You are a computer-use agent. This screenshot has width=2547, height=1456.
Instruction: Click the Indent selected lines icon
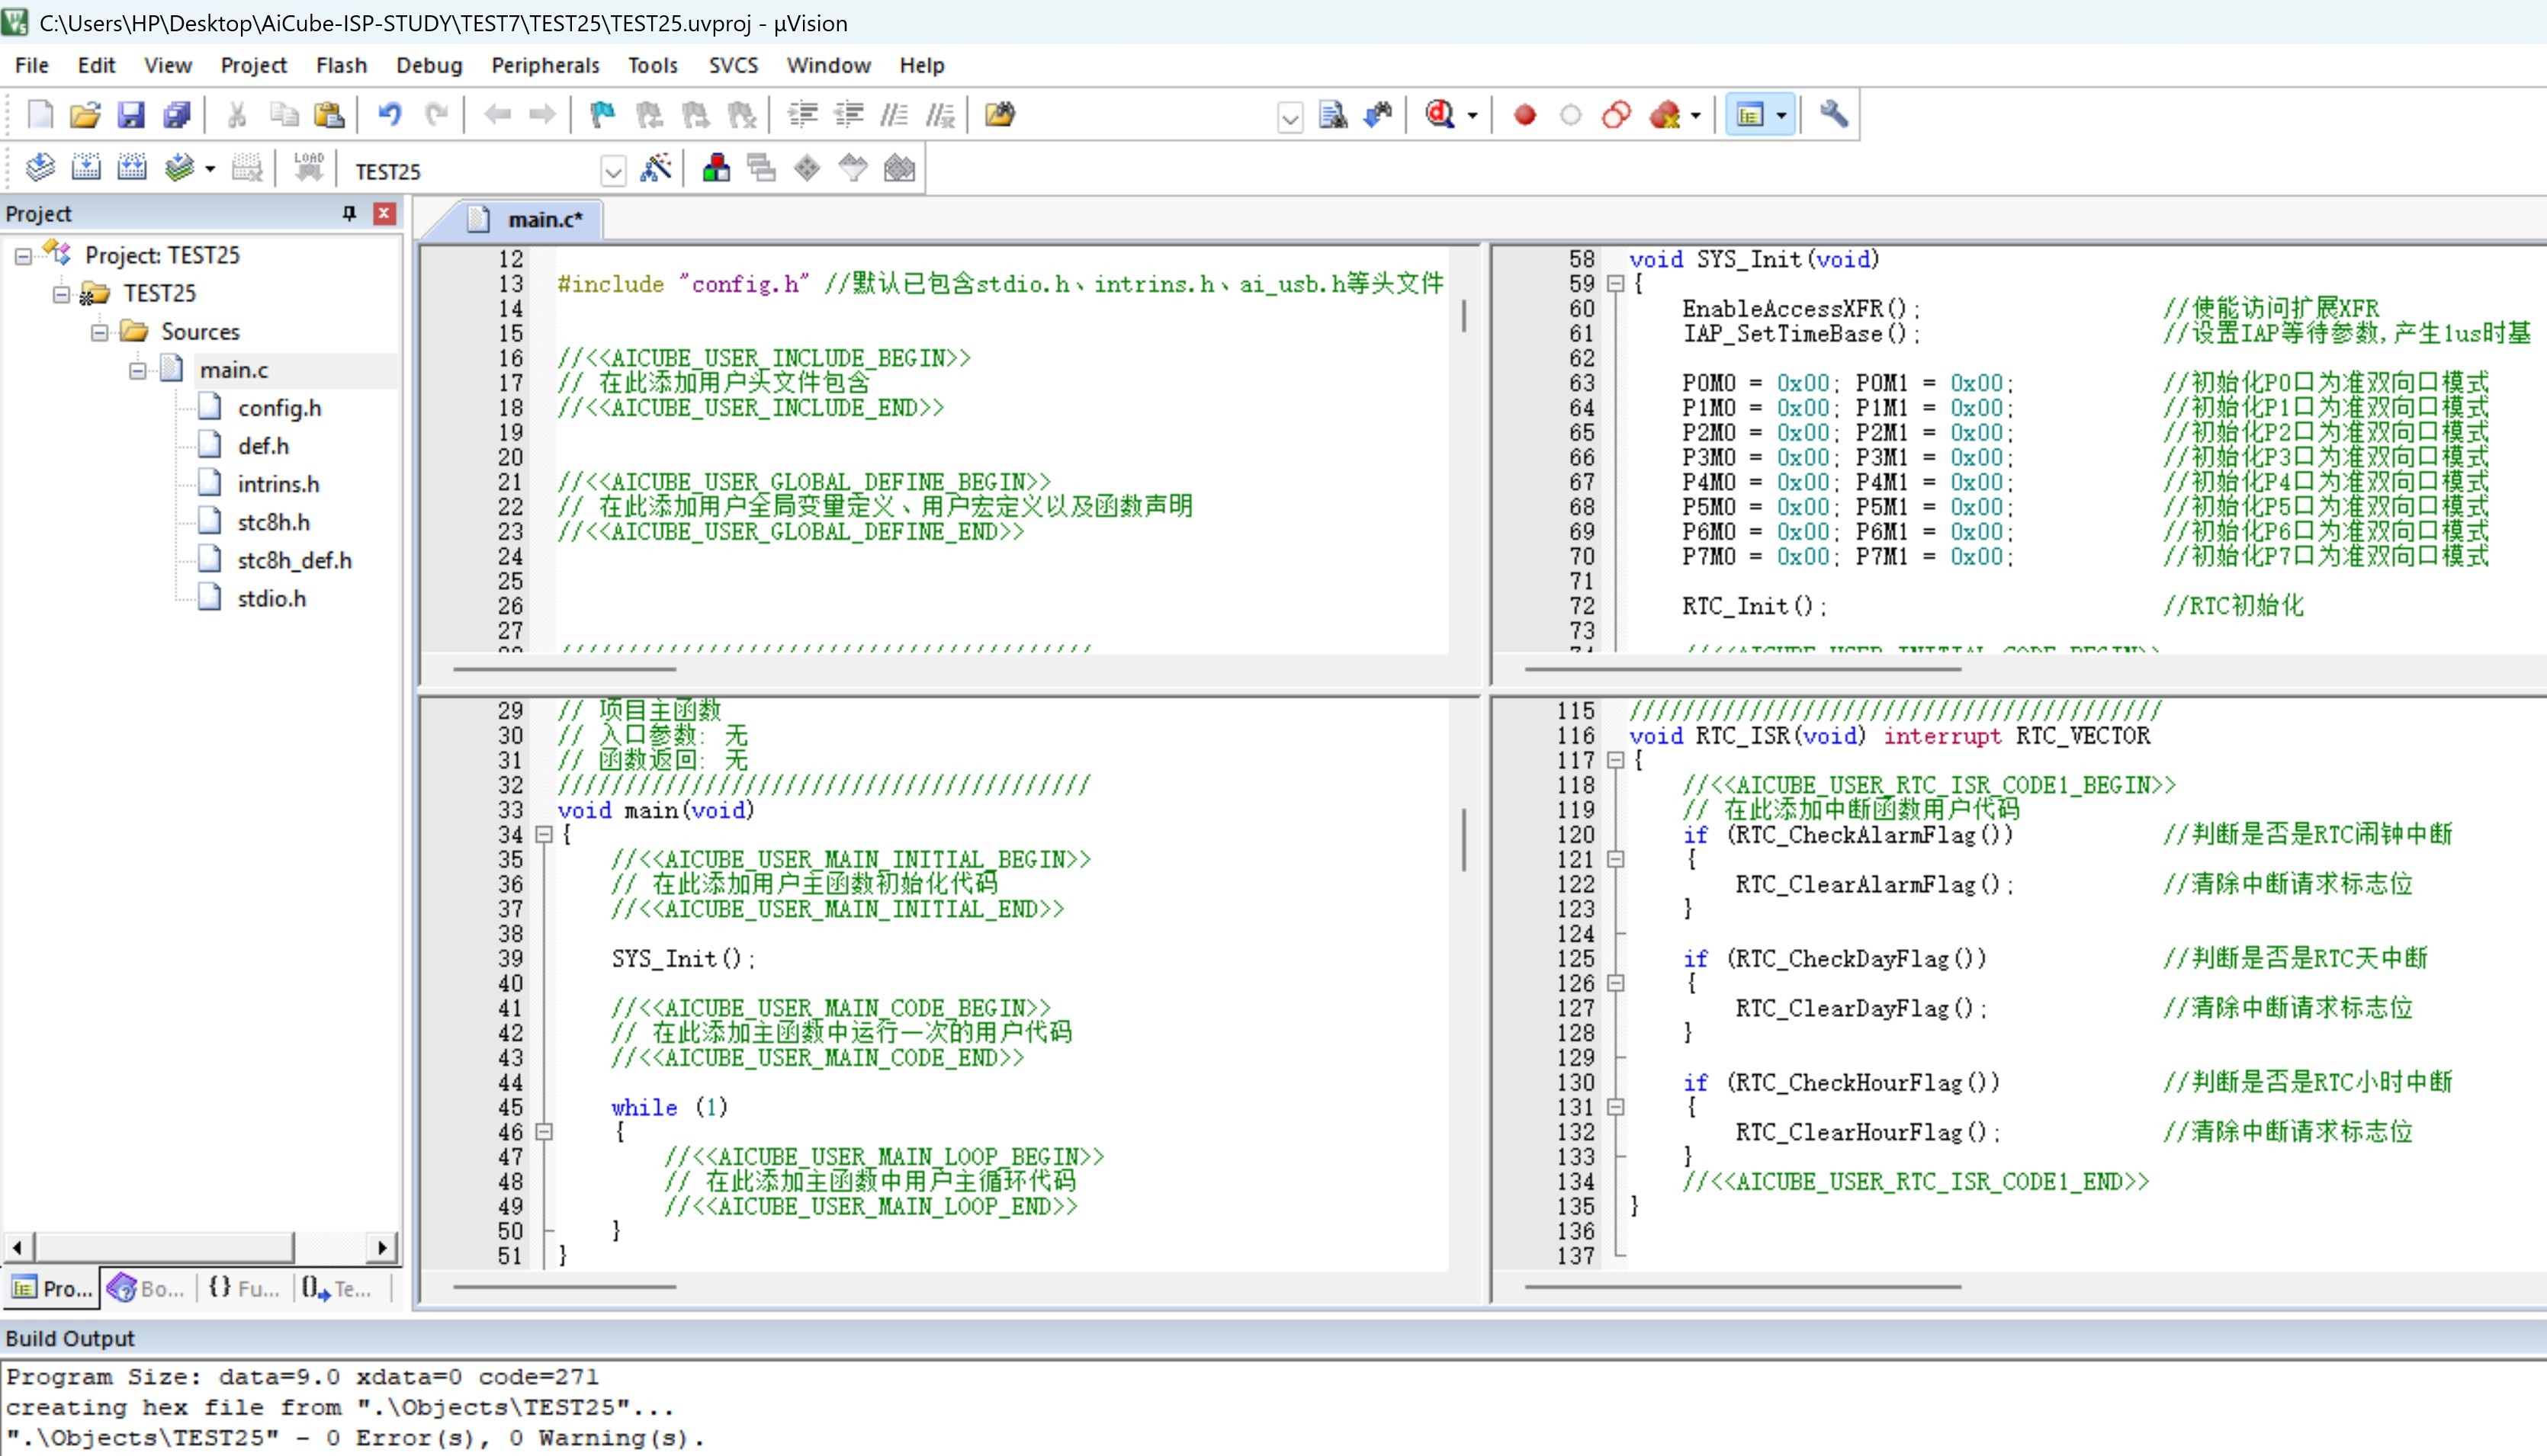802,115
